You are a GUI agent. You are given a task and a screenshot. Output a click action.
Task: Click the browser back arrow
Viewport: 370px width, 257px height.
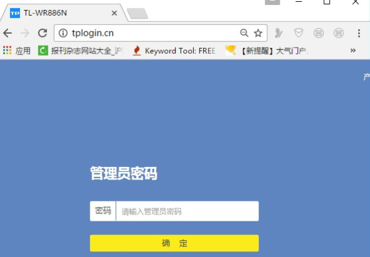pos(8,33)
